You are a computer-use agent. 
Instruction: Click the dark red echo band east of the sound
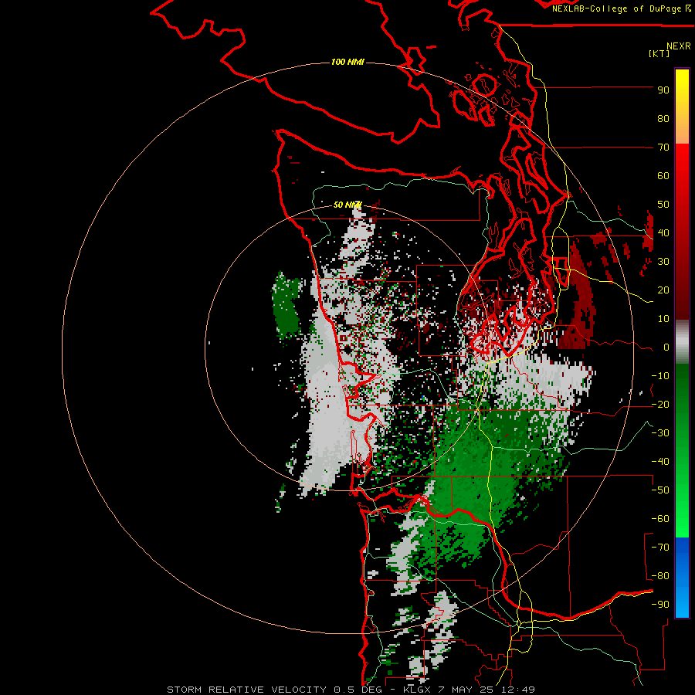pyautogui.click(x=578, y=297)
